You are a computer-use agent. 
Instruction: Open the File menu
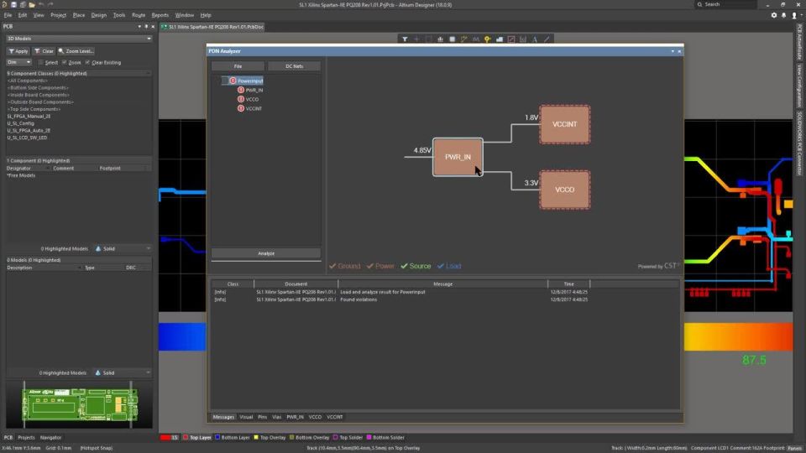[x=8, y=15]
